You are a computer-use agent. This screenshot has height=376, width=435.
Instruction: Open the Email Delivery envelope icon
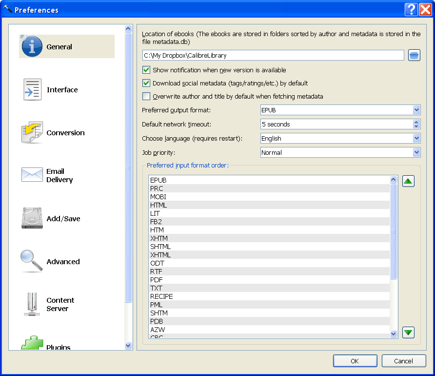click(32, 175)
